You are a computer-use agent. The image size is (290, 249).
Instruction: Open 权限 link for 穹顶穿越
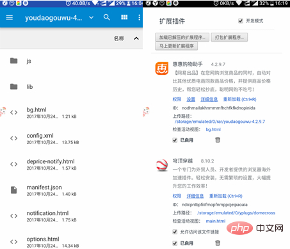click(177, 196)
